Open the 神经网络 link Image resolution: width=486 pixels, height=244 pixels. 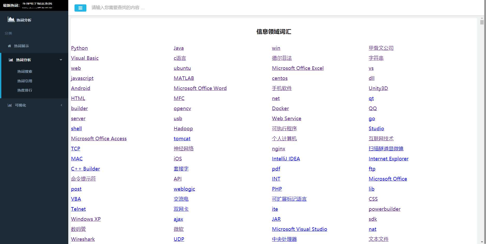[x=184, y=149]
